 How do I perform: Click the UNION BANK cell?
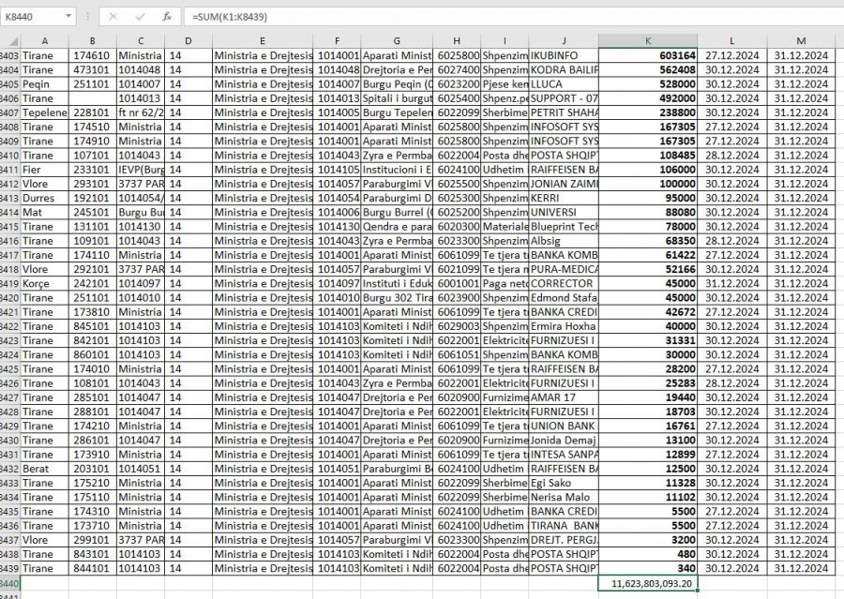pos(563,425)
